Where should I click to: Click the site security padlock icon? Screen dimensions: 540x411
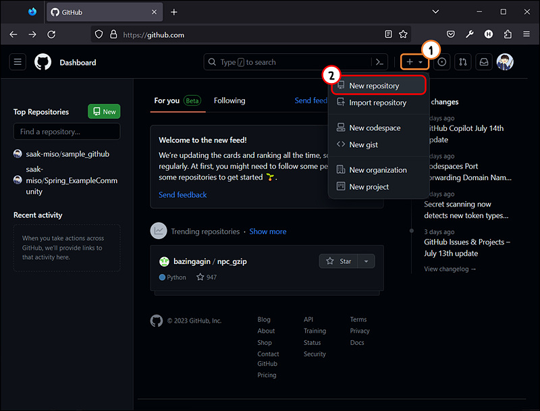click(113, 34)
